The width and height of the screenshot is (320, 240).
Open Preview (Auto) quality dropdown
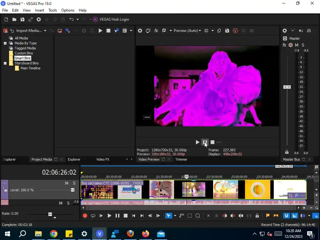[187, 31]
